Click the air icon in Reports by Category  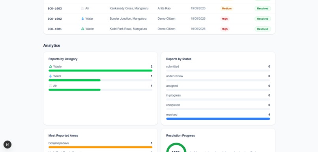[x=51, y=86]
